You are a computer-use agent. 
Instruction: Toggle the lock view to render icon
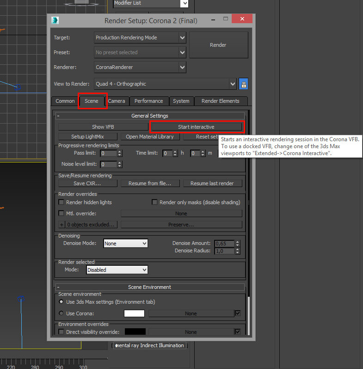(244, 84)
